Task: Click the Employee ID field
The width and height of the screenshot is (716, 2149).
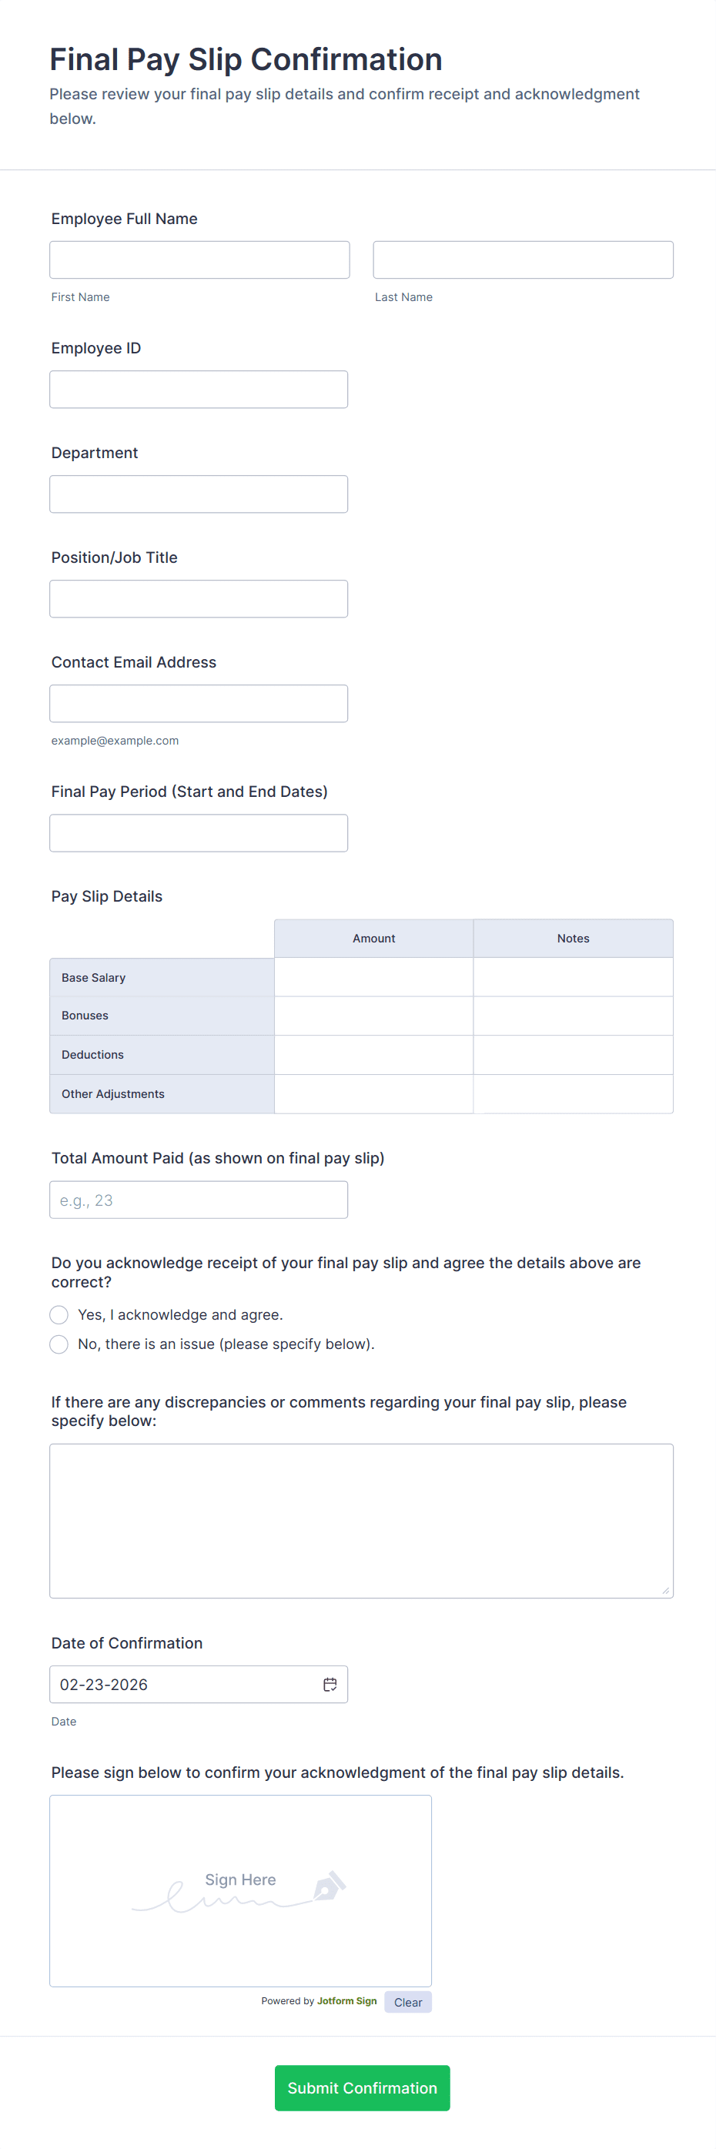Action: 199,390
